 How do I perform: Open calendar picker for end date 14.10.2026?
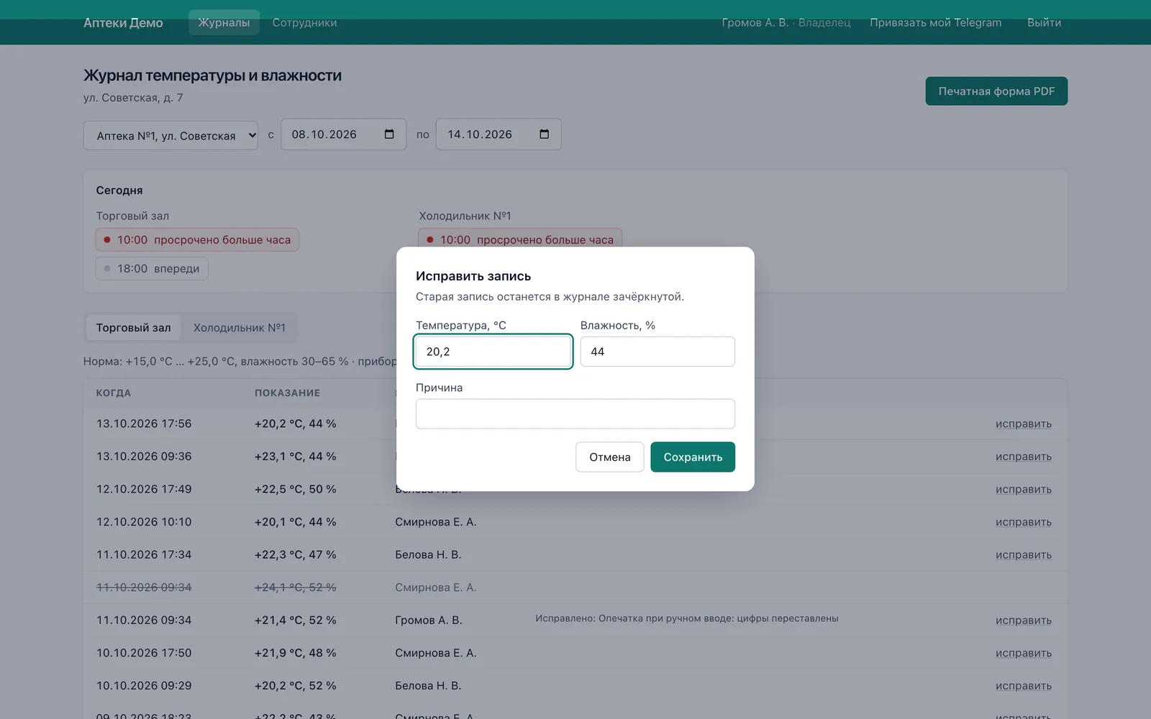(x=545, y=134)
